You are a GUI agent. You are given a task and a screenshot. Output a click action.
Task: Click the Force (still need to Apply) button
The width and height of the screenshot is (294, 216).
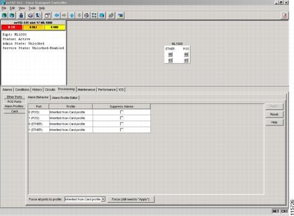pos(130,199)
